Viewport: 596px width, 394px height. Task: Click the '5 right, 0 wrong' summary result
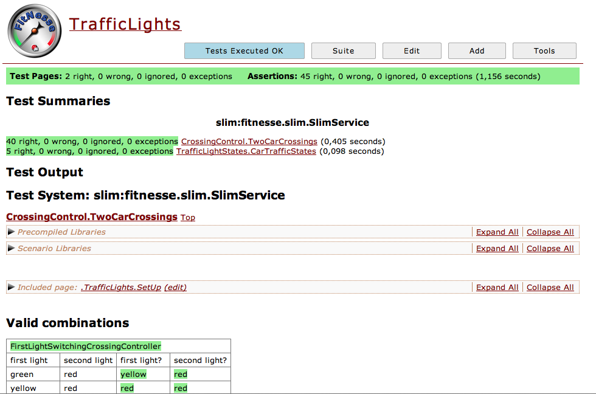click(90, 151)
